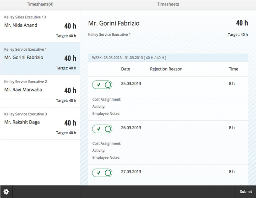Click 40 h beside Mr. Rakshit Daga
Viewport: 256px width, 198px height.
[70, 123]
